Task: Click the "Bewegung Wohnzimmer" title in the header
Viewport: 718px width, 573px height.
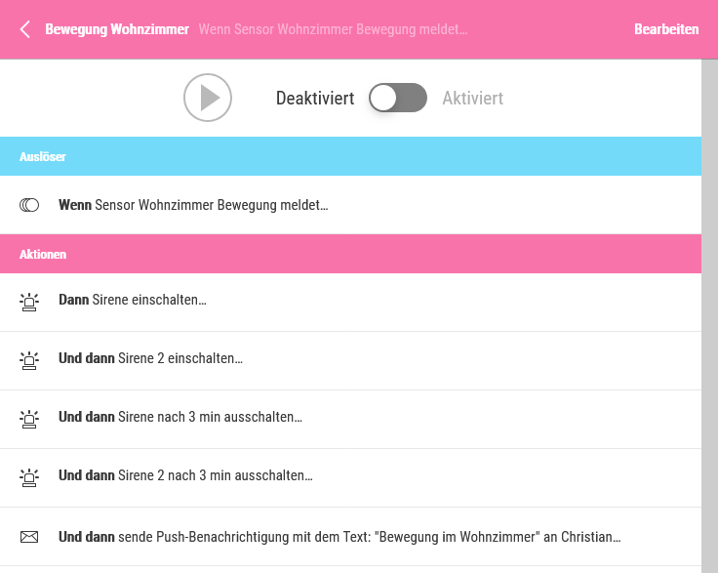Action: [117, 29]
